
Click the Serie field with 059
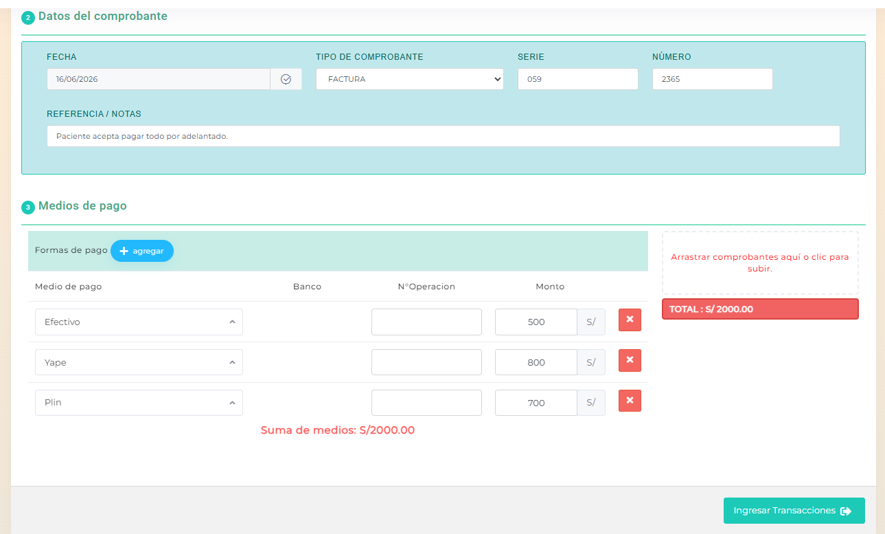tap(578, 79)
